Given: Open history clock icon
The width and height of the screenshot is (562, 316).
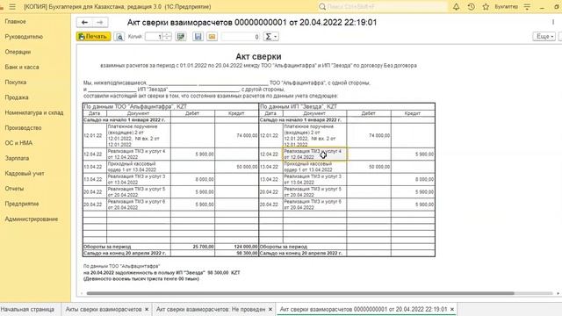Looking at the screenshot, I should [x=471, y=6].
